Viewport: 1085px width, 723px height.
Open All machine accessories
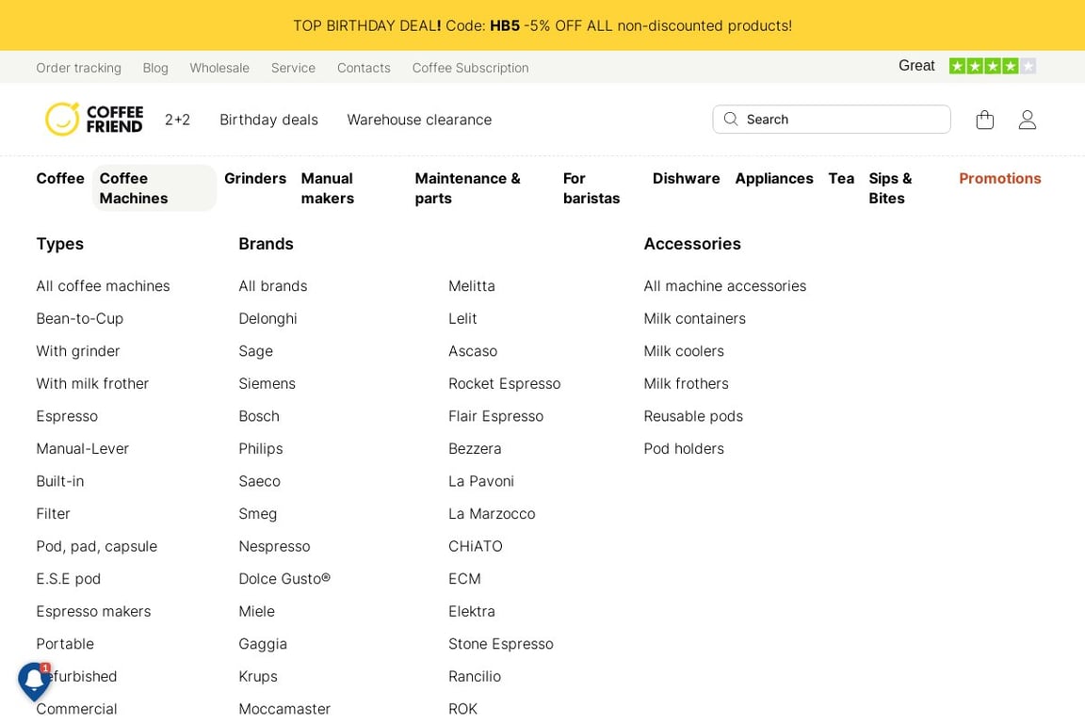(724, 286)
